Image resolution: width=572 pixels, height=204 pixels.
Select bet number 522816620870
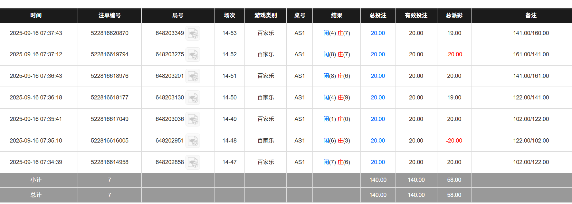pos(110,33)
